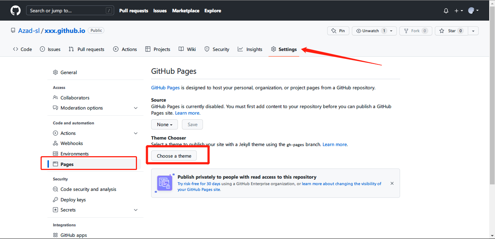Screen dimensions: 495x239
Task: Switch to the repository Actions tab
Action: pos(125,49)
